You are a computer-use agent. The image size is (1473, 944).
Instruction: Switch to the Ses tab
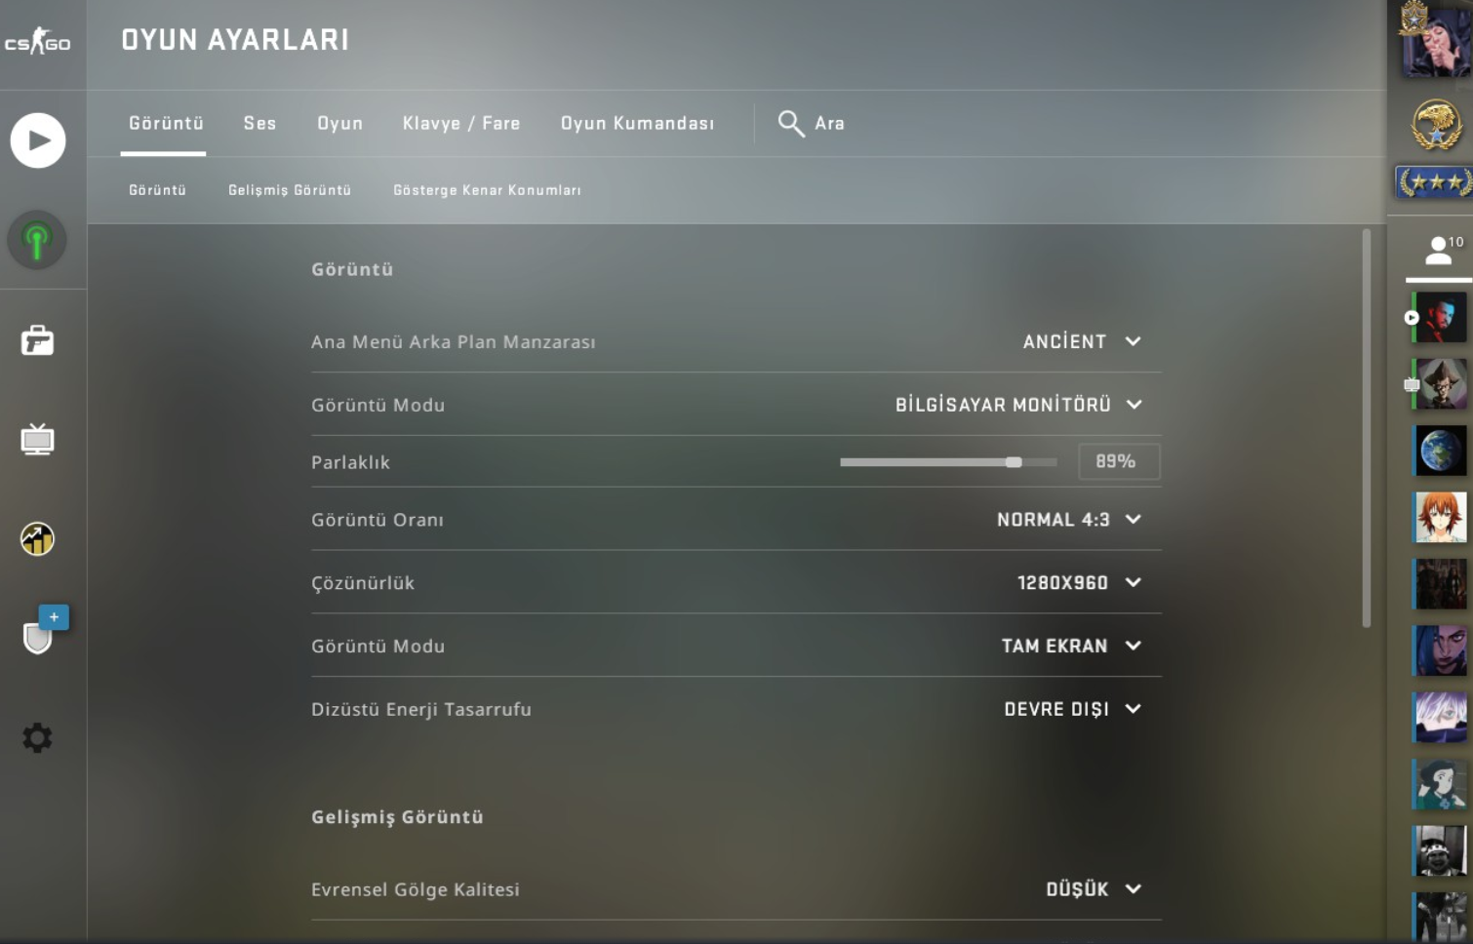259,124
